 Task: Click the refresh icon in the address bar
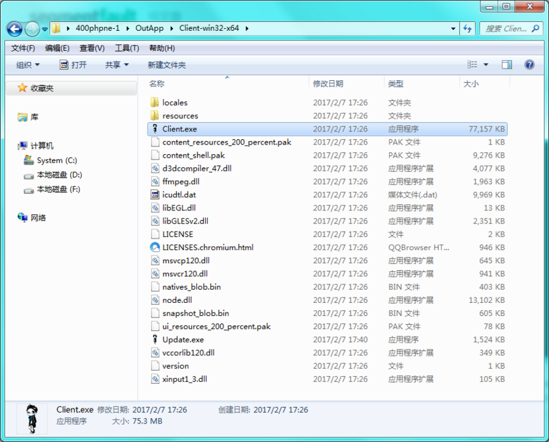point(466,29)
